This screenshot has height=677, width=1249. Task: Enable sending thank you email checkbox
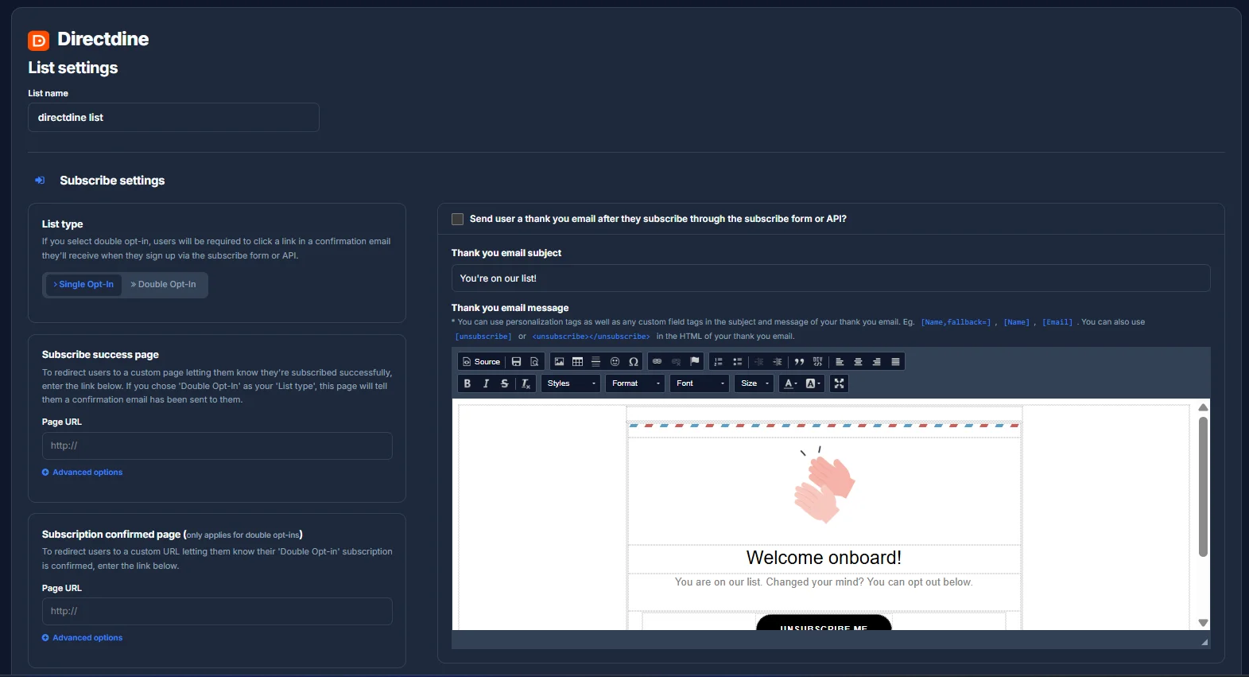pyautogui.click(x=457, y=219)
